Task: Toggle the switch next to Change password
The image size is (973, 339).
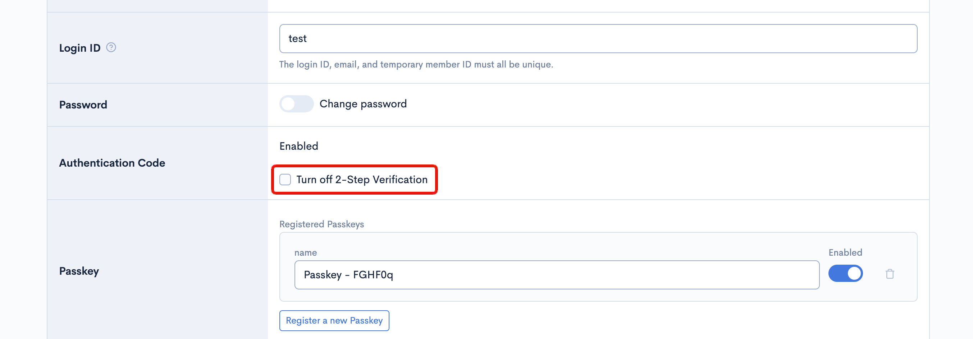Action: (x=297, y=103)
